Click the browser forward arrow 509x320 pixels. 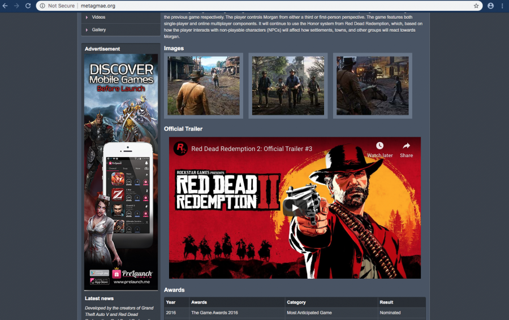coord(16,6)
